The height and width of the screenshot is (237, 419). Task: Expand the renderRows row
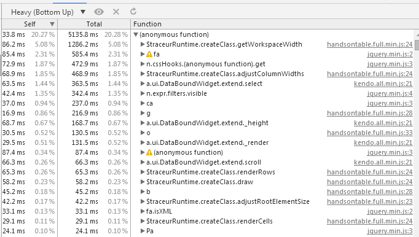point(143,172)
